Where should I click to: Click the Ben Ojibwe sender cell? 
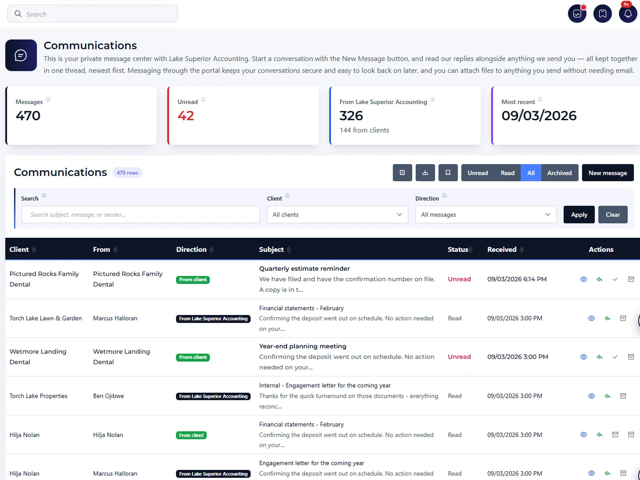(108, 396)
